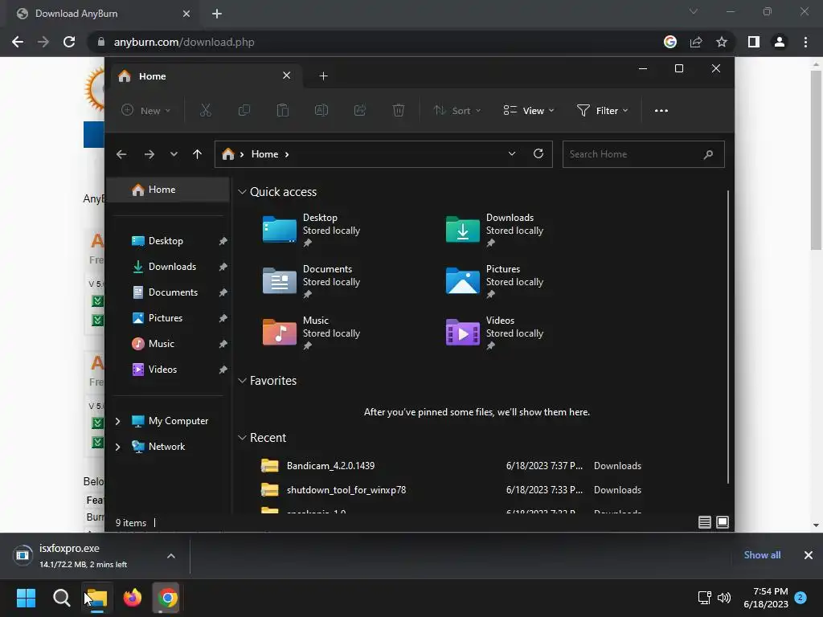
Task: Open a new Chrome tab
Action: (x=217, y=14)
